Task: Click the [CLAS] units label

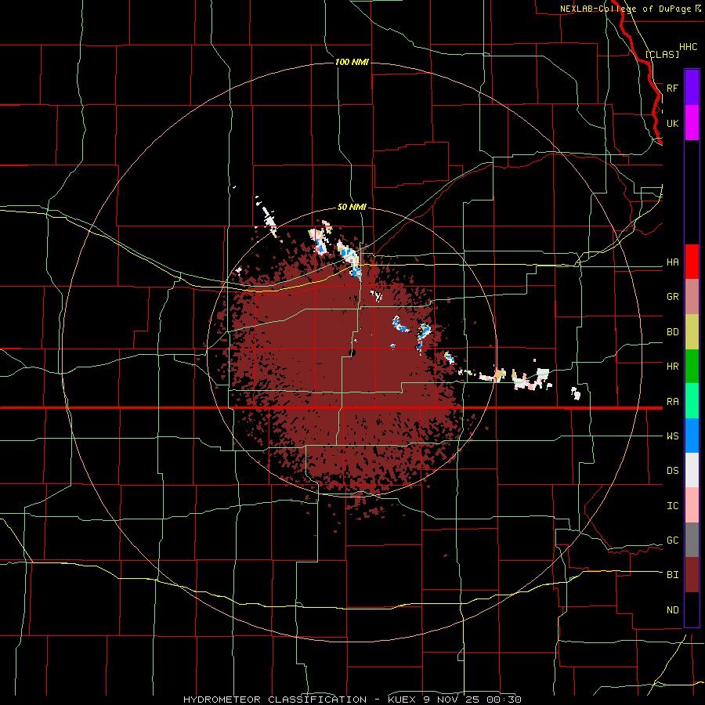Action: point(662,54)
